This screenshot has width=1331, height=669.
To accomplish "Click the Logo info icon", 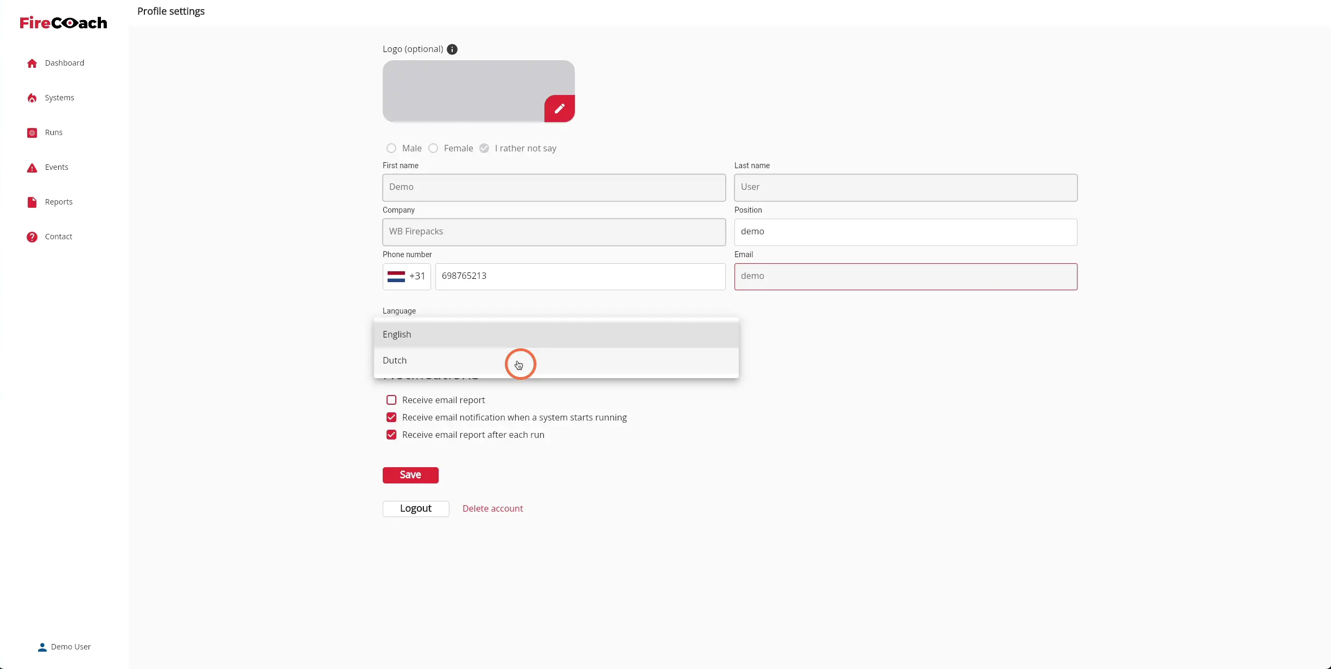I will click(x=452, y=49).
